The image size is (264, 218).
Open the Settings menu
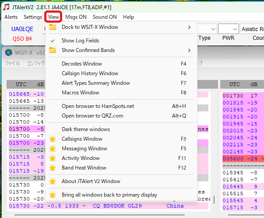point(33,17)
